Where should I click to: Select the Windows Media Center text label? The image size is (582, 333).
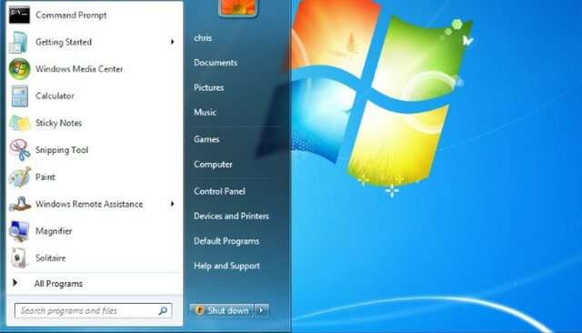coord(79,69)
